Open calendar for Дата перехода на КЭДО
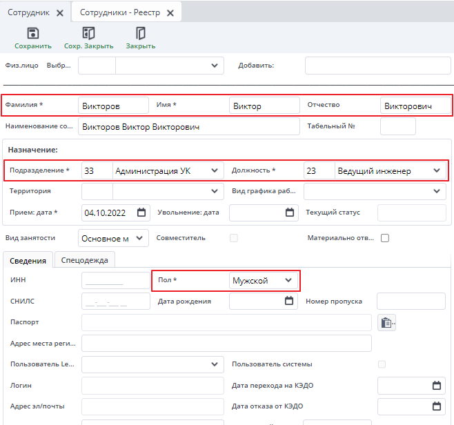454x425 pixels. [436, 386]
